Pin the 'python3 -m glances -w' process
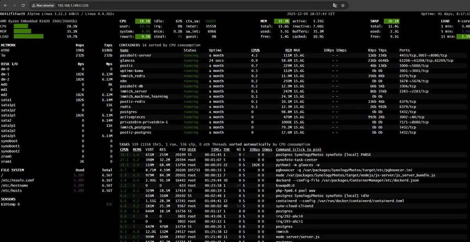The image size is (470, 242). click(298, 165)
